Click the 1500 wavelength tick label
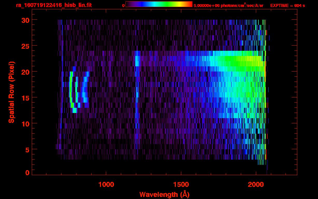This screenshot has width=318, height=199. click(x=181, y=184)
